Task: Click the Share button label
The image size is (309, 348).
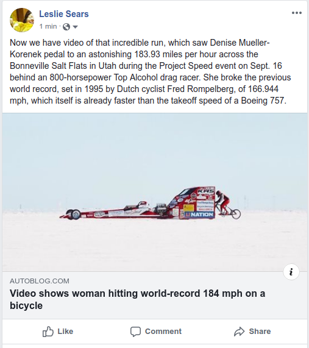Action: tap(260, 332)
